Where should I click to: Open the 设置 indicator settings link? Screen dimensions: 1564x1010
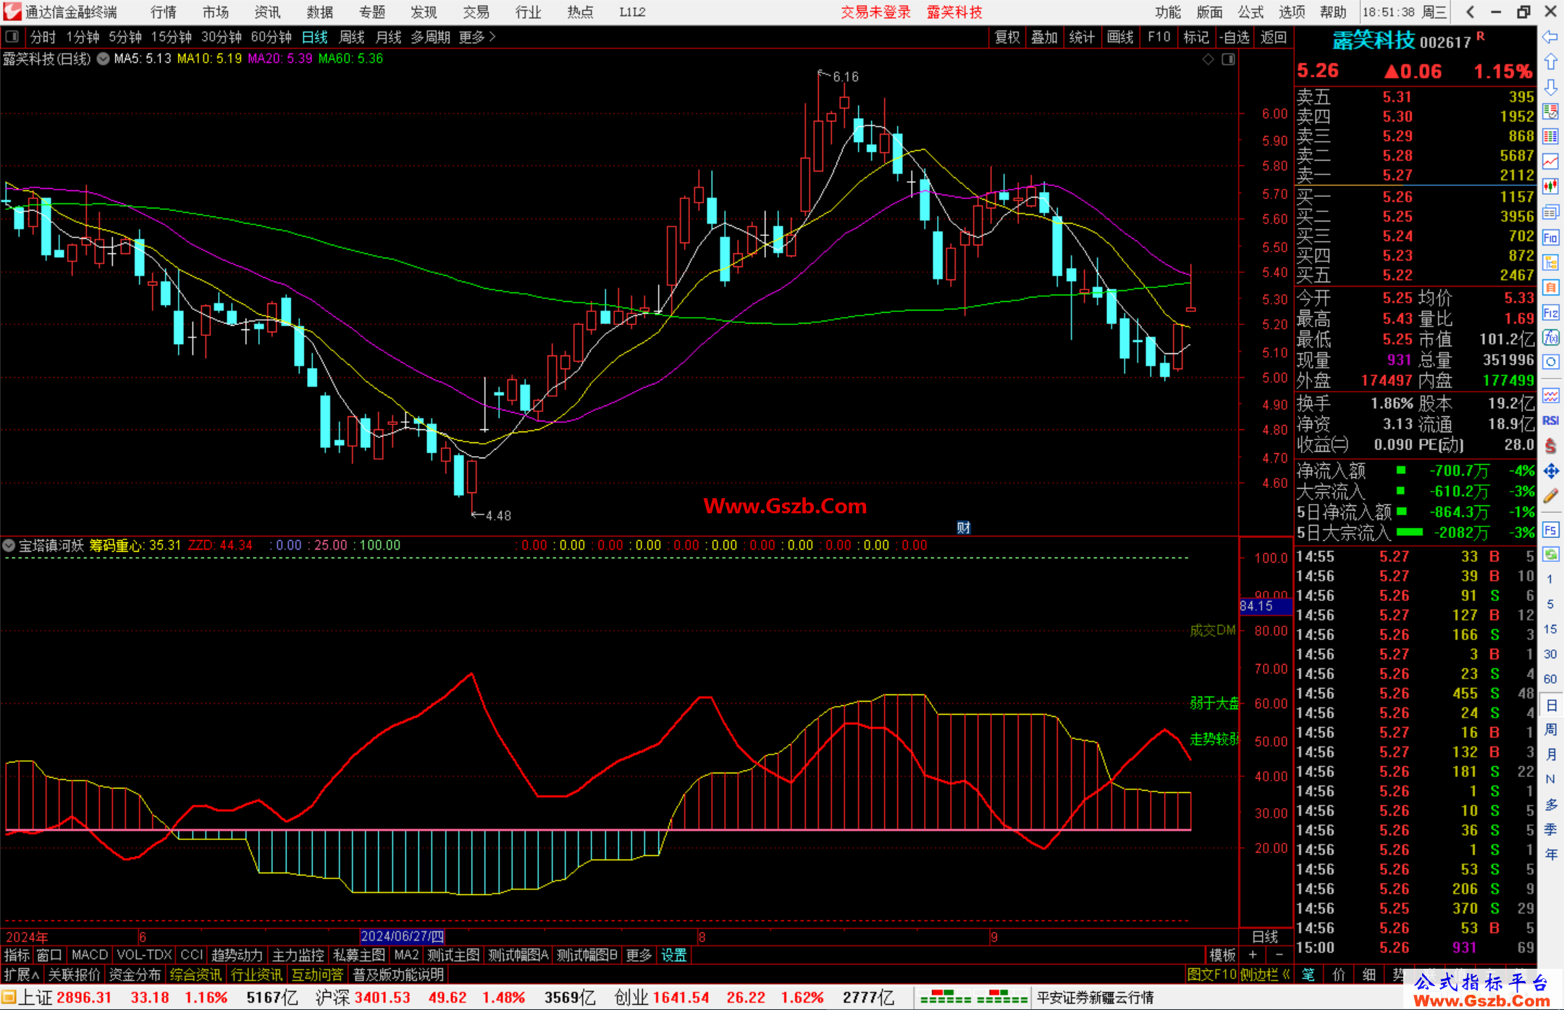[674, 955]
